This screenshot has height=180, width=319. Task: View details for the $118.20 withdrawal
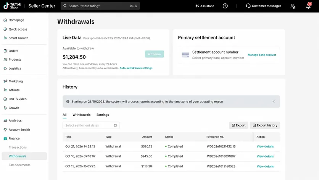pyautogui.click(x=265, y=166)
